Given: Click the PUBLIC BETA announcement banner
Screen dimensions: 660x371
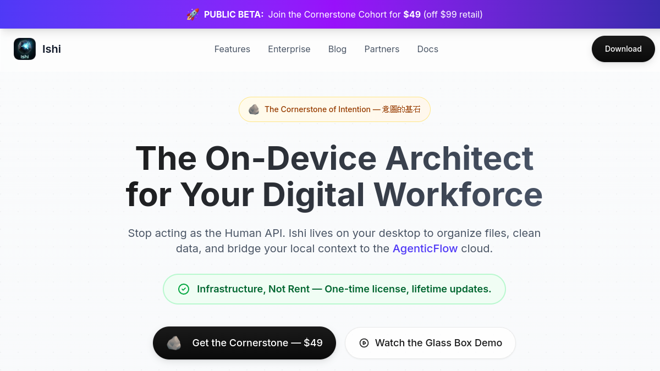Looking at the screenshot, I should click(x=330, y=14).
